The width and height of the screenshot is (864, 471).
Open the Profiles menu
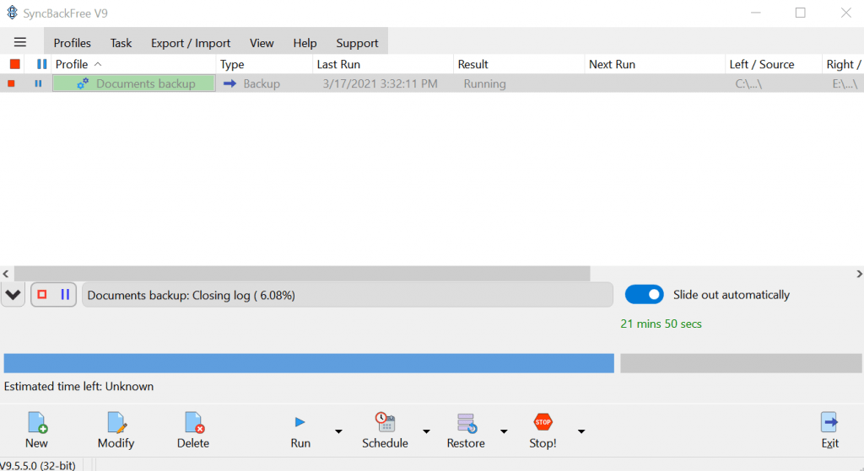pos(73,43)
